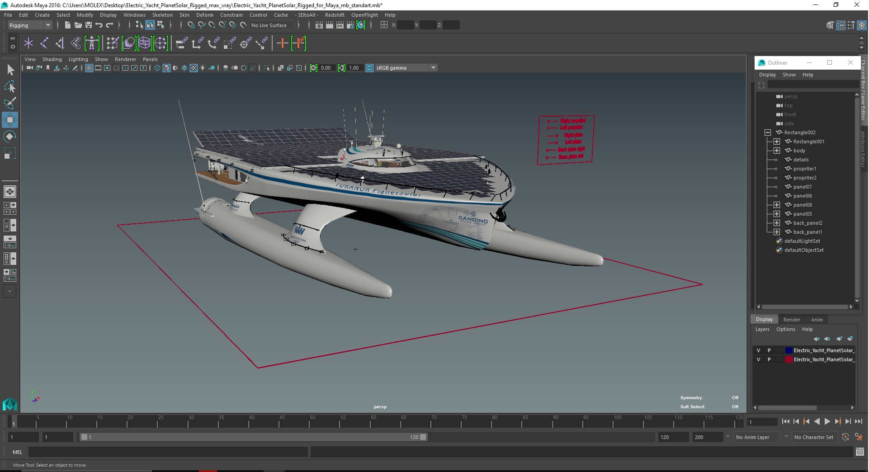Image resolution: width=869 pixels, height=472 pixels.
Task: Click the blue color swatch of first layer
Action: pyautogui.click(x=789, y=350)
